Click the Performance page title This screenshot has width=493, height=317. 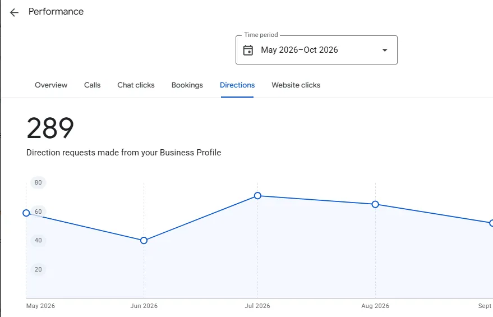[56, 12]
